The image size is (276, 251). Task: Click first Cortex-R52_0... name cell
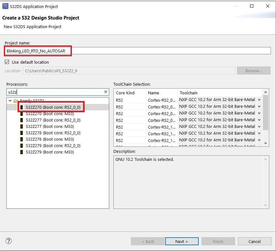click(x=162, y=100)
